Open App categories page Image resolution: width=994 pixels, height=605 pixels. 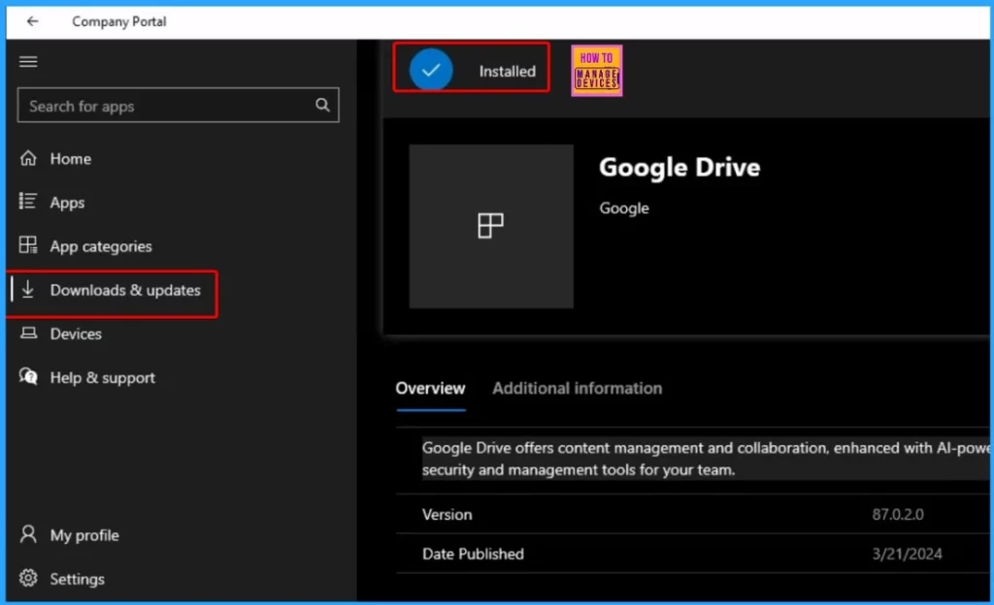pyautogui.click(x=101, y=246)
